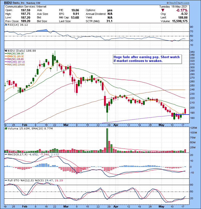Click the SCTR (Mid) value 31.1

[109, 21]
